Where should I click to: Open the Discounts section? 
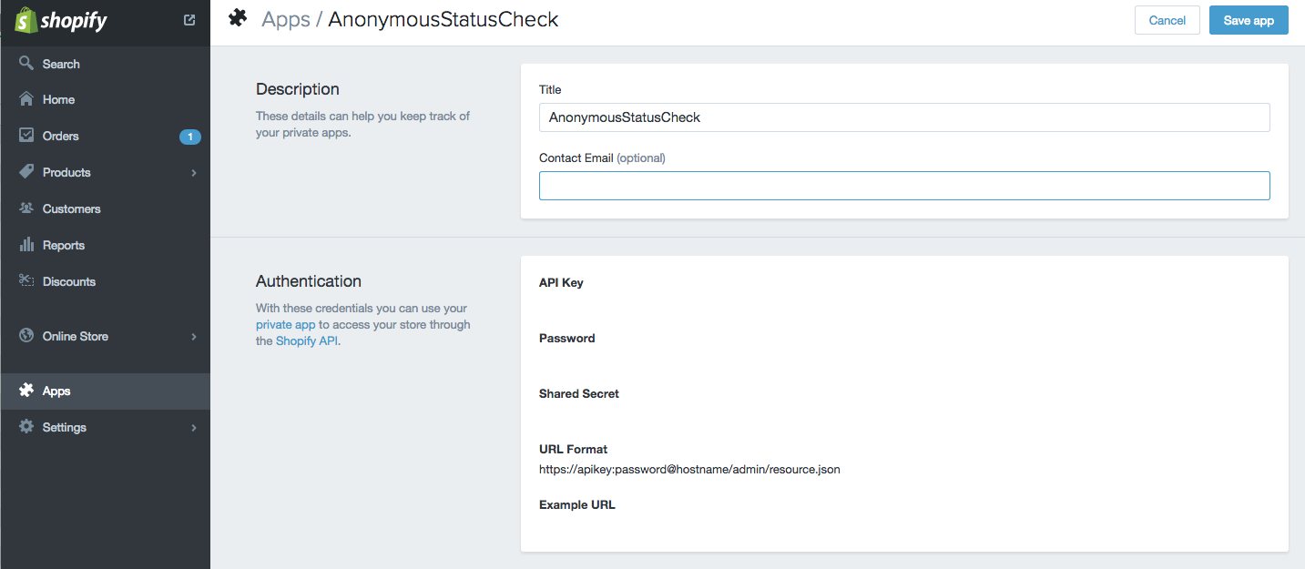click(105, 281)
